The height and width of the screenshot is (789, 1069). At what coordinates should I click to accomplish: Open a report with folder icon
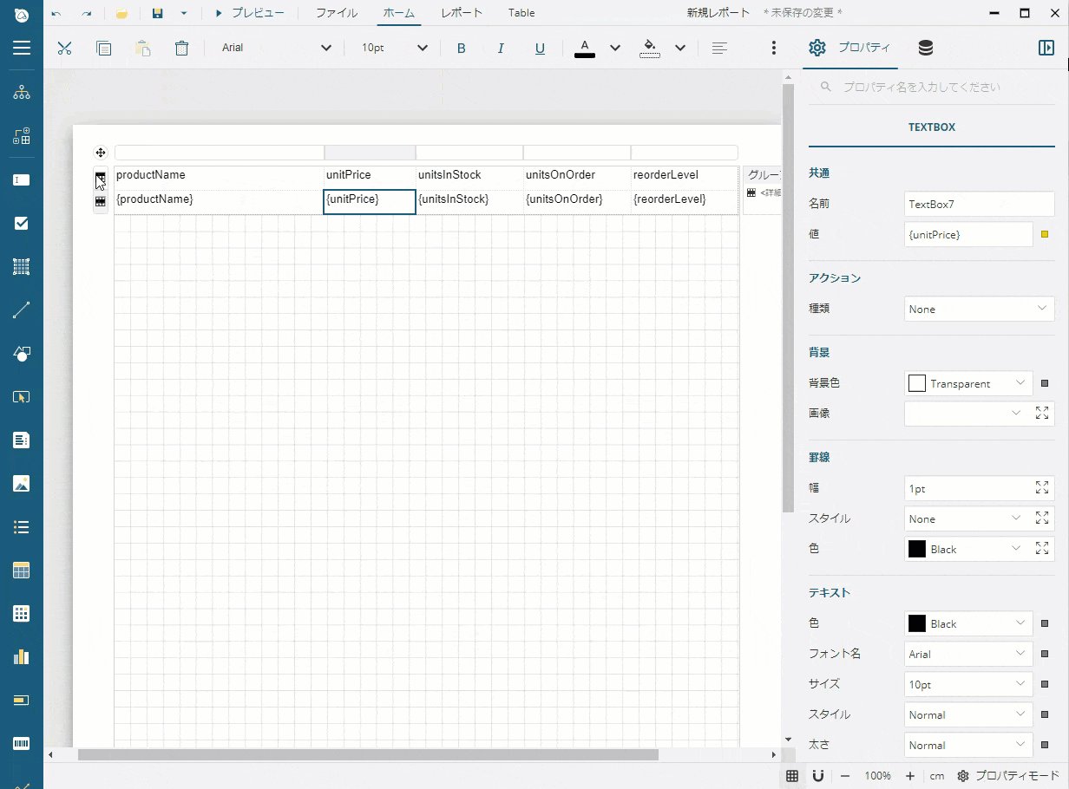pyautogui.click(x=122, y=14)
